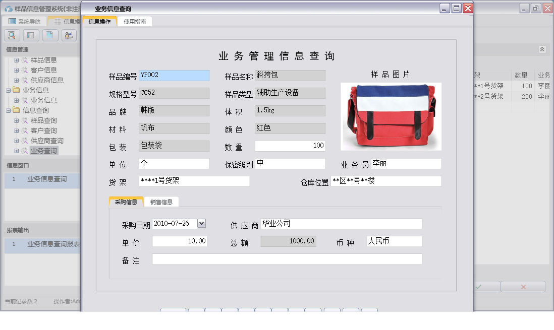This screenshot has width=554, height=330.
Task: Click the 系统导航 navigation icon
Action: click(x=11, y=21)
